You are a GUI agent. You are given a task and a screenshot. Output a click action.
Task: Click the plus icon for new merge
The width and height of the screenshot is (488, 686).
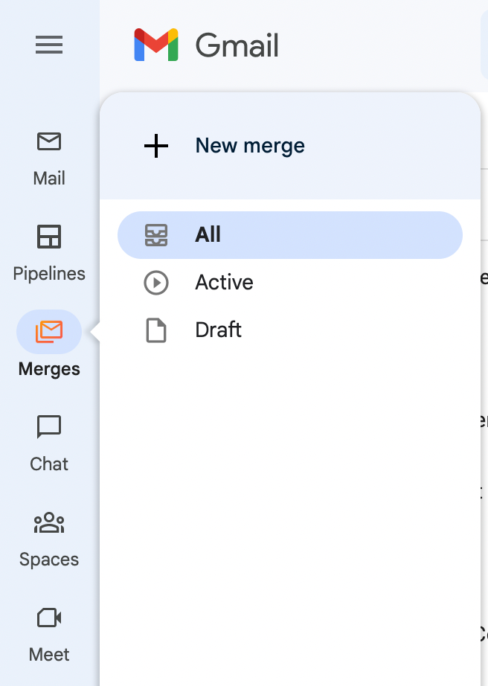156,146
